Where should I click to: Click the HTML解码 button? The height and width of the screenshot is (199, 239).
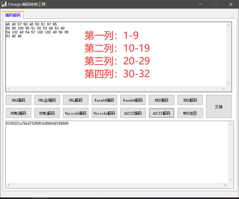coord(47,113)
